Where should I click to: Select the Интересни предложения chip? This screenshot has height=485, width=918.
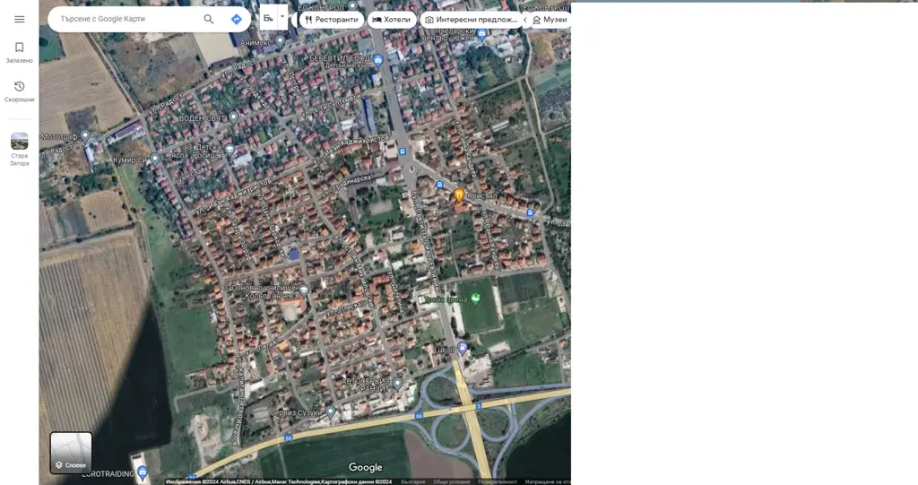point(471,19)
